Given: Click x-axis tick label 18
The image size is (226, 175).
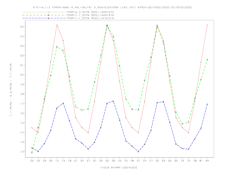Looking at the screenshot, I should click(69, 161).
